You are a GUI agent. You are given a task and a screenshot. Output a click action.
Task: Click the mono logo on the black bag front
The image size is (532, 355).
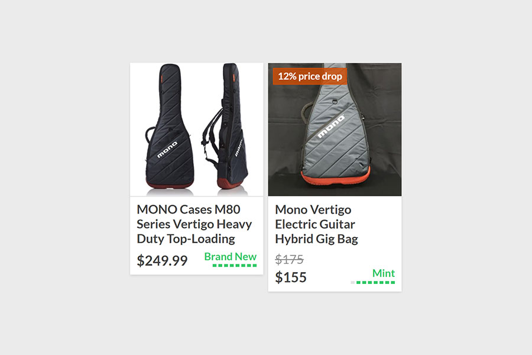[x=167, y=150]
